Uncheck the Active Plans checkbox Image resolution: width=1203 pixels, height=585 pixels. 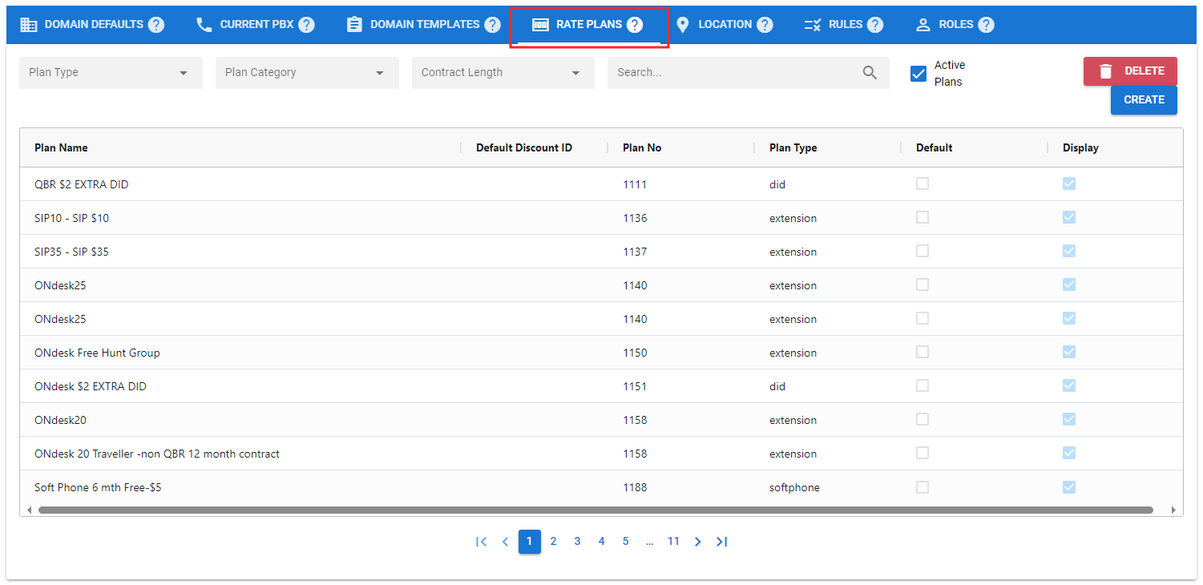point(918,74)
